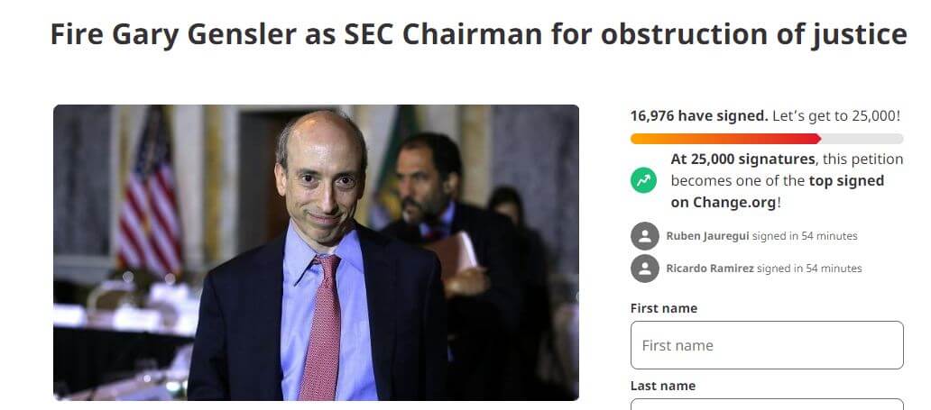Screen dimensions: 931x410
Task: Click Ruben Jauregui's avatar icon
Action: point(645,236)
